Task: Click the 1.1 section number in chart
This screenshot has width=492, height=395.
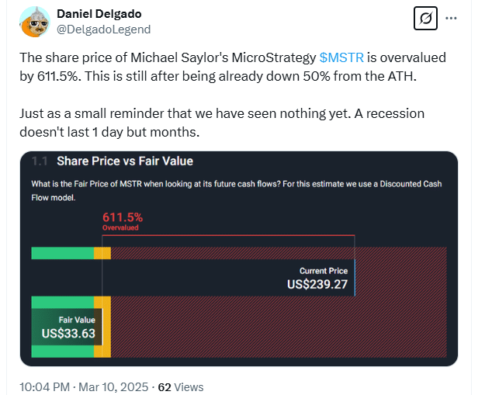Action: 40,161
